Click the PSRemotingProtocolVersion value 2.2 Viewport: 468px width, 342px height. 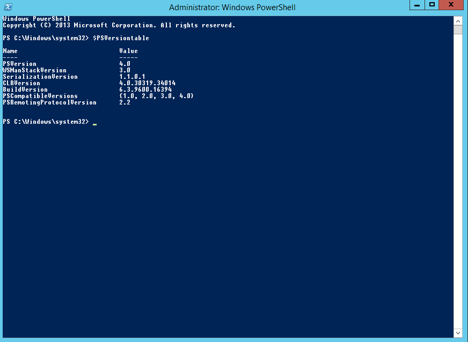tap(125, 102)
